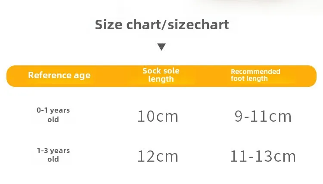Click the 9-11cm recommended foot length value
The image size is (323, 184).
tap(263, 116)
